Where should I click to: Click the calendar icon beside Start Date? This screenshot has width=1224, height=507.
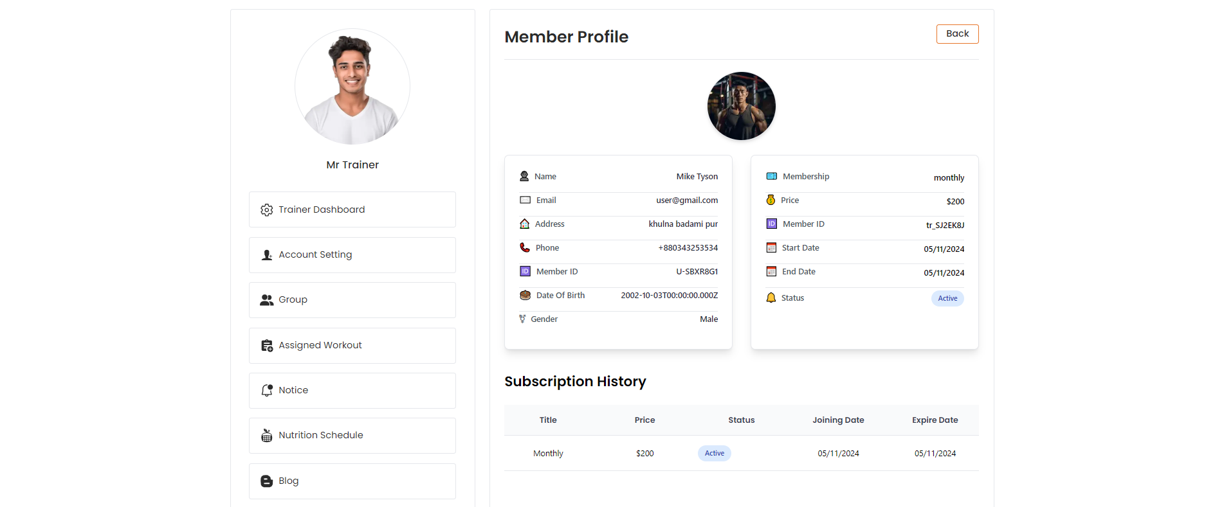click(x=771, y=248)
